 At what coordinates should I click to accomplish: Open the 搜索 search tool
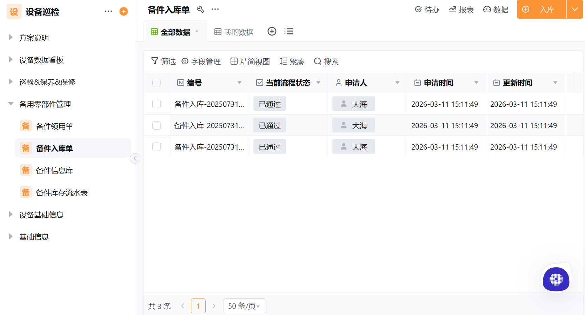326,61
